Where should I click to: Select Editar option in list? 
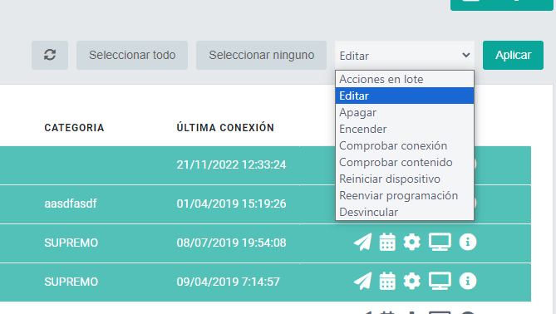click(405, 96)
